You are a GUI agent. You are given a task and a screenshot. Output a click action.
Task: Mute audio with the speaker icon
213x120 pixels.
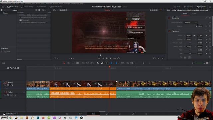pyautogui.click(x=193, y=63)
